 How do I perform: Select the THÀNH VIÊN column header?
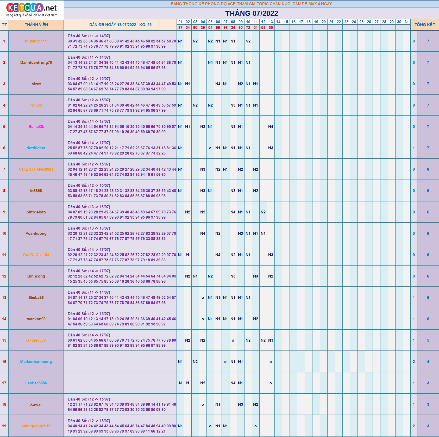point(36,25)
